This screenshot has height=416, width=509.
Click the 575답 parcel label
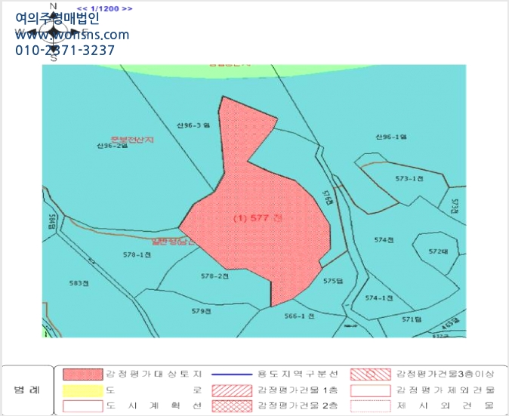(x=333, y=281)
